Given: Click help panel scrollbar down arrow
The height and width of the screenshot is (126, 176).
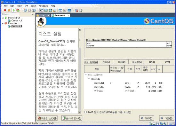Looking at the screenshot, I should point(80,113).
